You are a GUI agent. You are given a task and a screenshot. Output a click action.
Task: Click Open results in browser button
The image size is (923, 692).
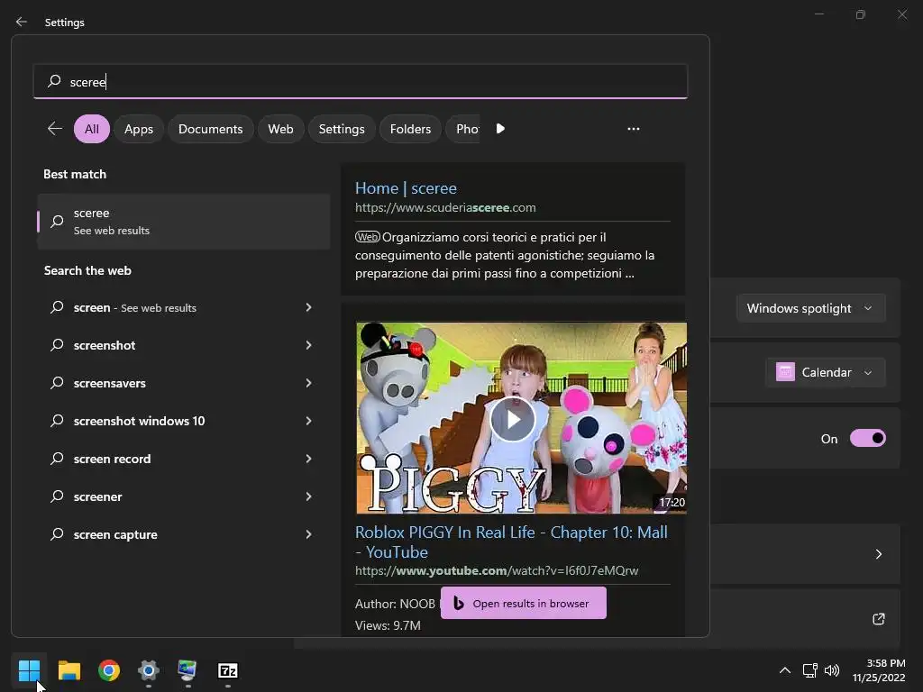[524, 603]
